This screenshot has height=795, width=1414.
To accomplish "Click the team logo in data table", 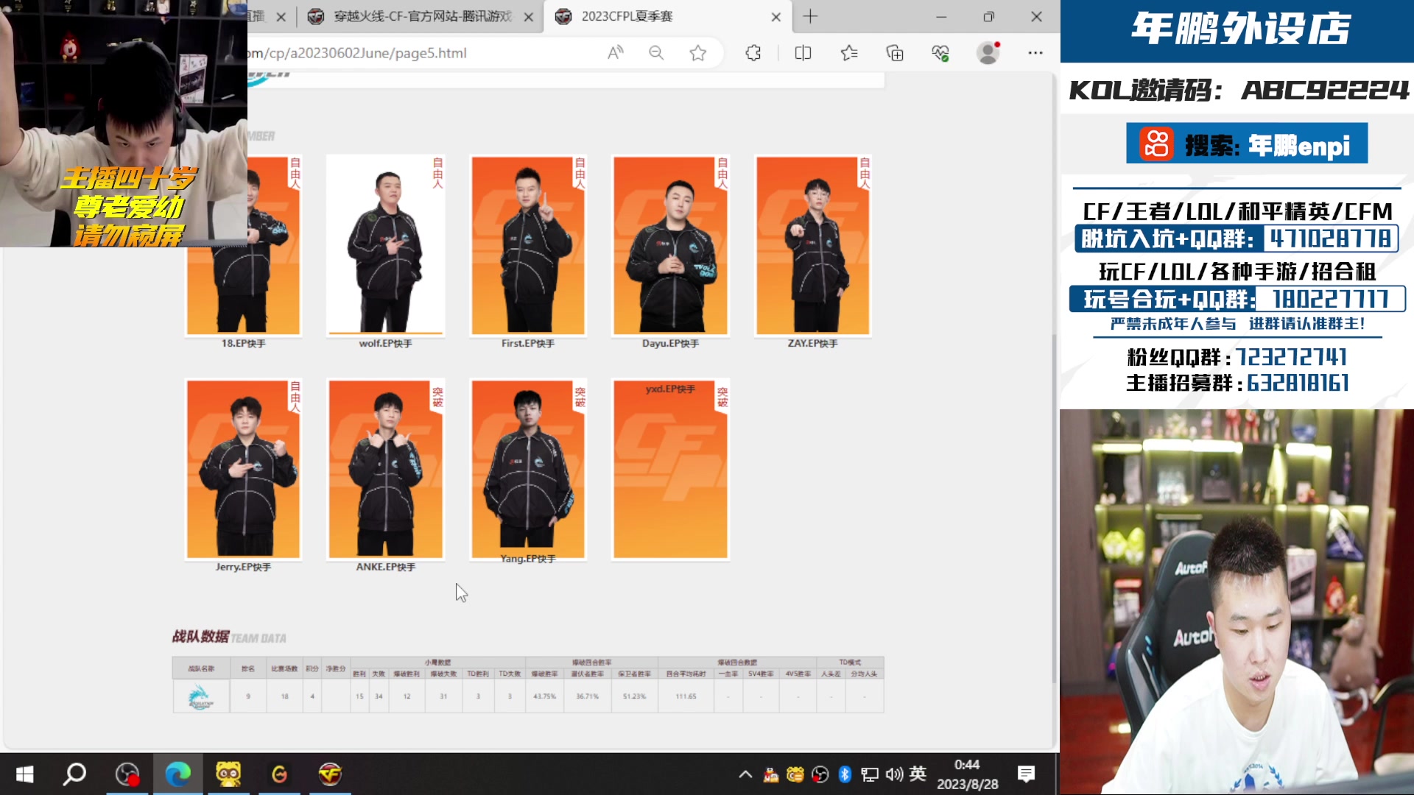I will (x=200, y=696).
